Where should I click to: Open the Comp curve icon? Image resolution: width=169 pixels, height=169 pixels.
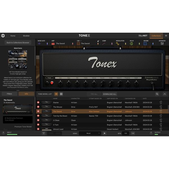104,44
